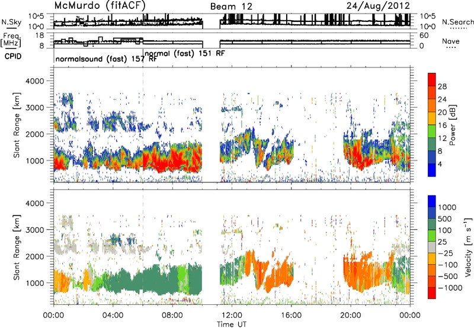Click the '28' power colorbar tick
The image size is (474, 328).
(442, 86)
